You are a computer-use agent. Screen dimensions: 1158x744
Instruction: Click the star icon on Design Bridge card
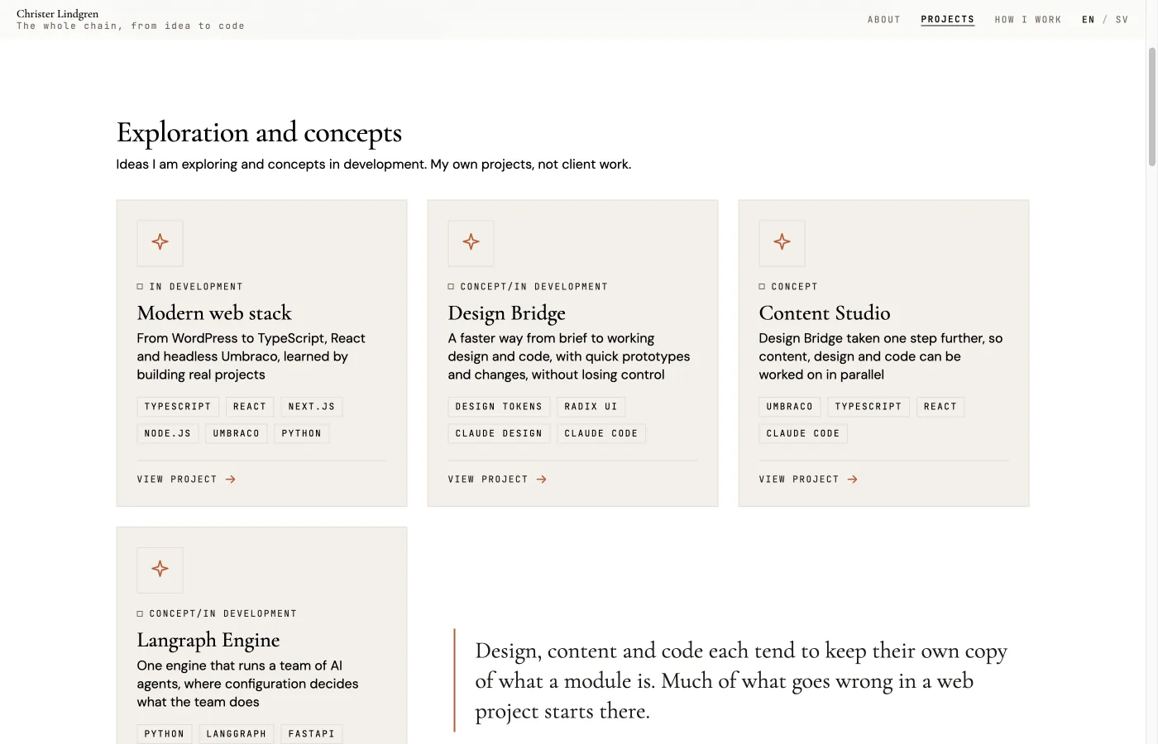tap(471, 242)
